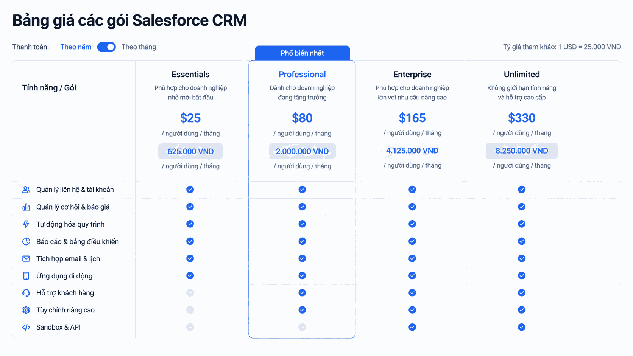The image size is (633, 356).
Task: Select the Unlimited plan heading
Action: pos(522,75)
